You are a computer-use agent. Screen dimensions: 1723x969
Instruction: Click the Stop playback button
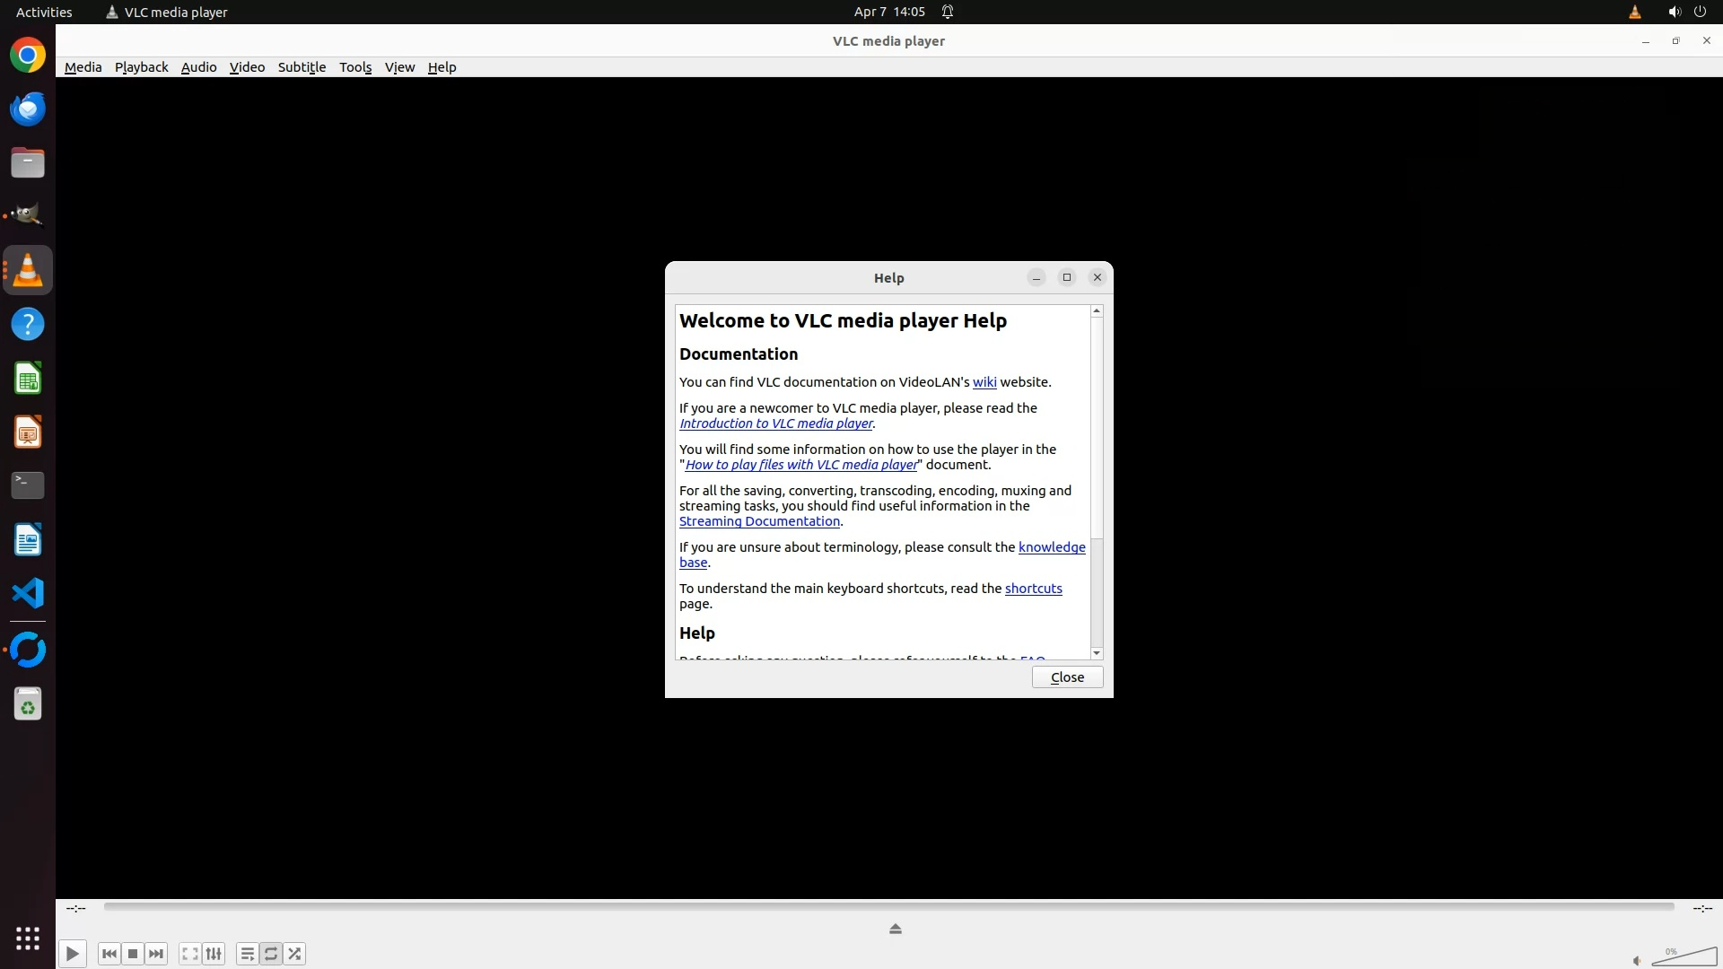[133, 954]
